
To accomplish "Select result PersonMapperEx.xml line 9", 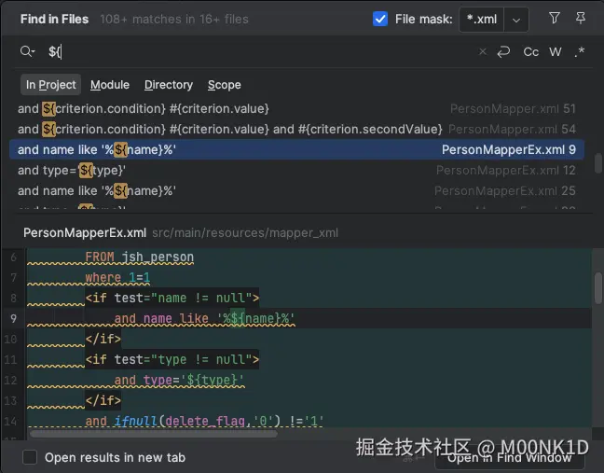I will tap(296, 149).
